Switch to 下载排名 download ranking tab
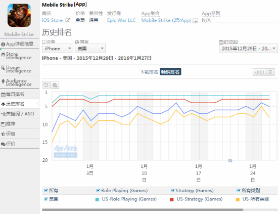Image resolution: width=280 pixels, height=214 pixels. pyautogui.click(x=149, y=72)
